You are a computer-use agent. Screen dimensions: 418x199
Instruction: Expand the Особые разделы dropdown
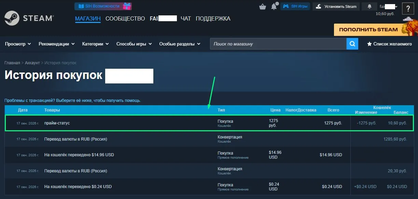pyautogui.click(x=180, y=44)
